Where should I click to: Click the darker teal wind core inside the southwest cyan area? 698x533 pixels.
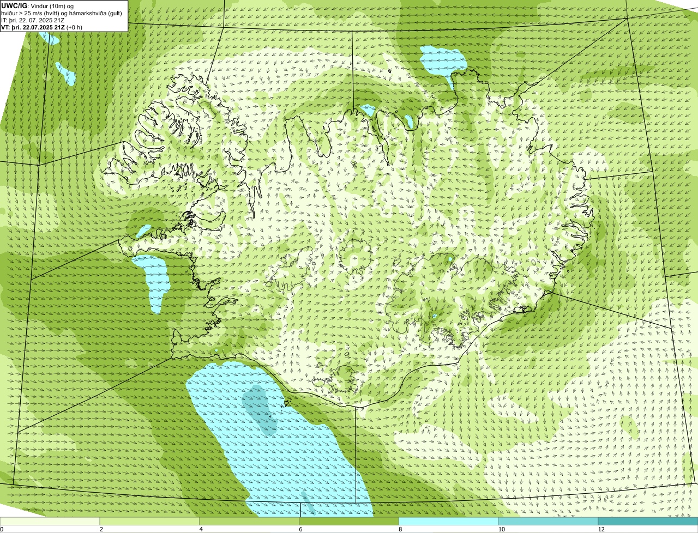pos(260,410)
